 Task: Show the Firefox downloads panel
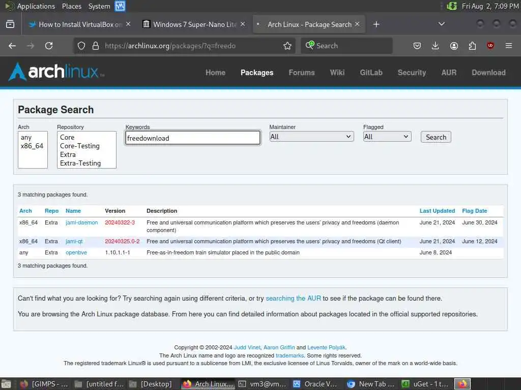436,46
